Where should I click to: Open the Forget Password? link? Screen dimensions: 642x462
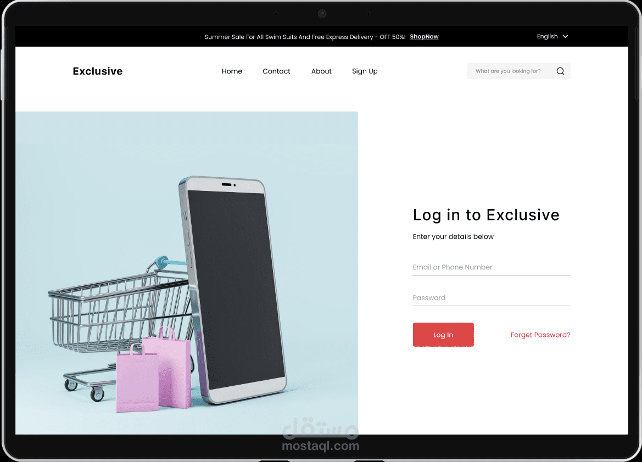coord(540,335)
